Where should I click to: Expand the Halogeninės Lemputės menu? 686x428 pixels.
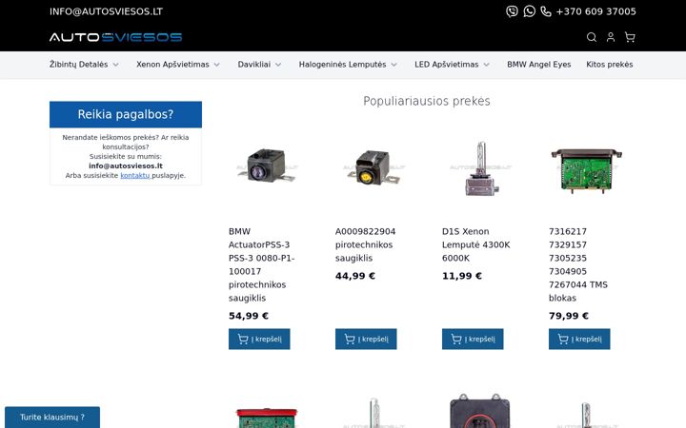[348, 65]
